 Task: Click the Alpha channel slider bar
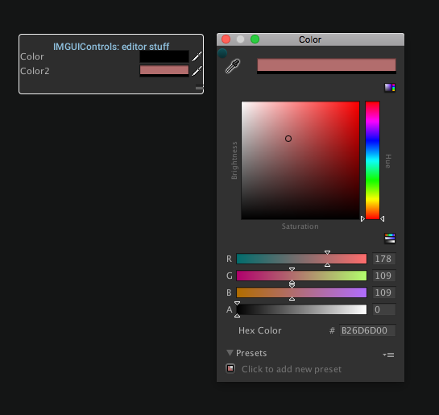[x=301, y=309]
